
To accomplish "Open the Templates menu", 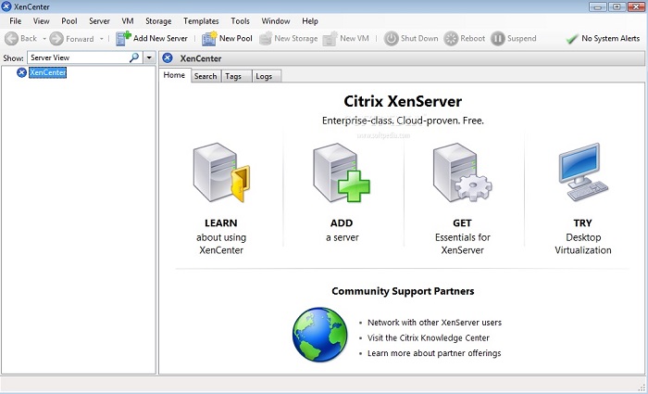I will click(201, 21).
